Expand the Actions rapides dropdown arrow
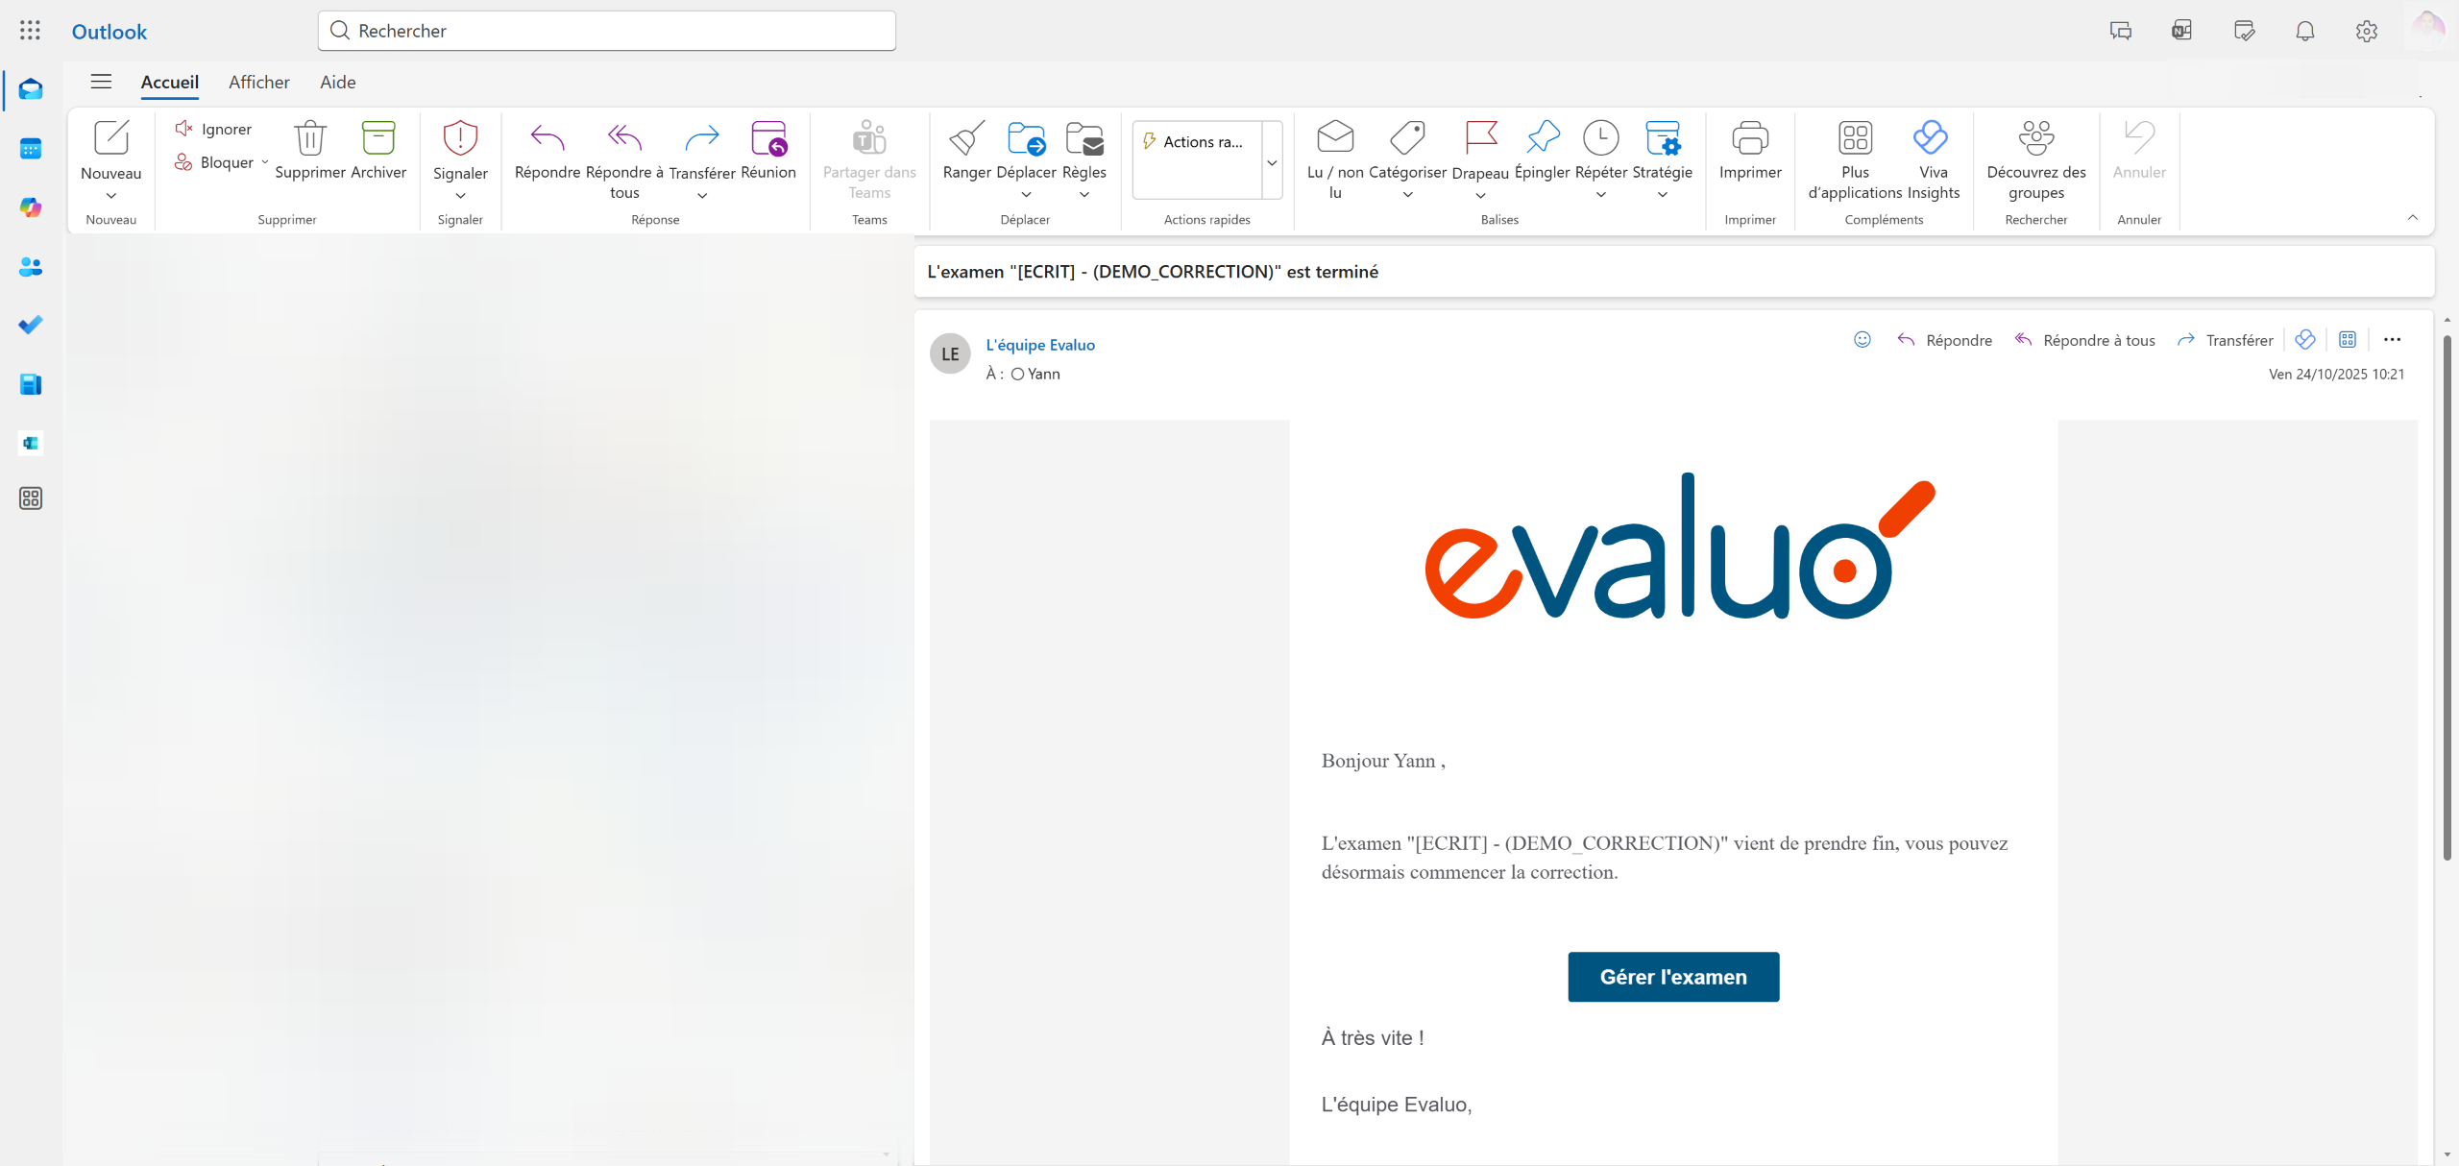The width and height of the screenshot is (2459, 1166). point(1272,161)
